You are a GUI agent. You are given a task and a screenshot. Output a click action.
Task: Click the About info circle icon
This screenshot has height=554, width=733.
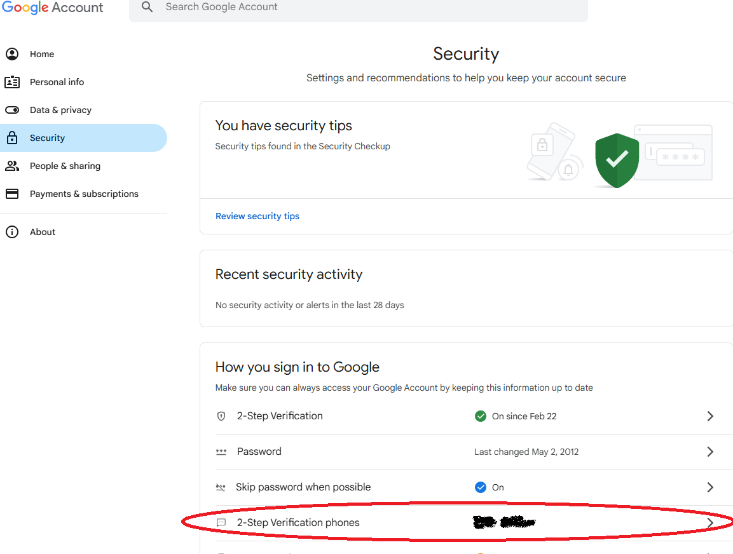pos(12,232)
